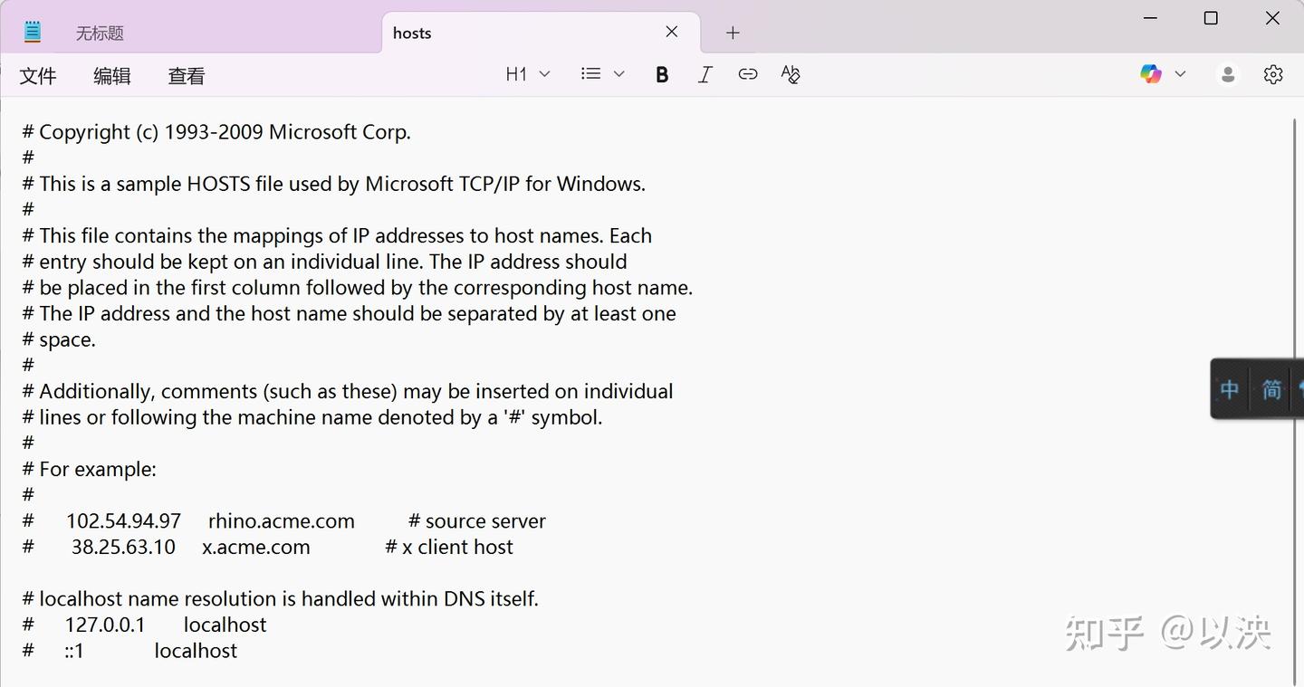Click the account profile icon
Image resolution: width=1304 pixels, height=687 pixels.
[x=1227, y=74]
